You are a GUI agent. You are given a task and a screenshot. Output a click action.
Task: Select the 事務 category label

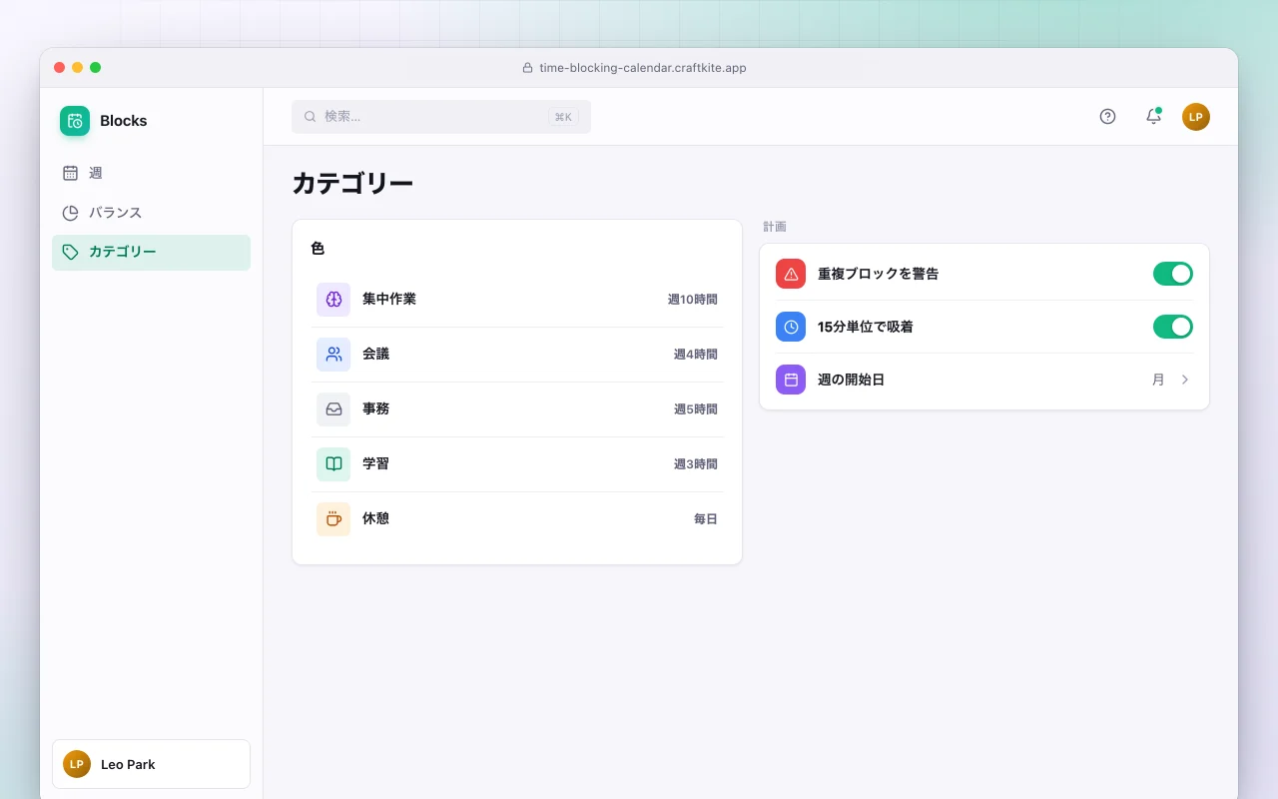(x=376, y=409)
